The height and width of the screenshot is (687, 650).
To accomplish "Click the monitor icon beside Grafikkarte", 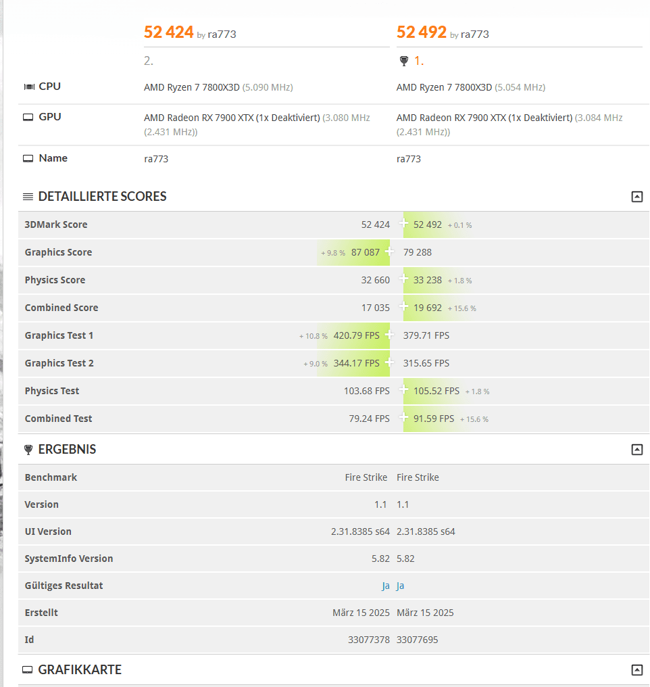I will (28, 670).
